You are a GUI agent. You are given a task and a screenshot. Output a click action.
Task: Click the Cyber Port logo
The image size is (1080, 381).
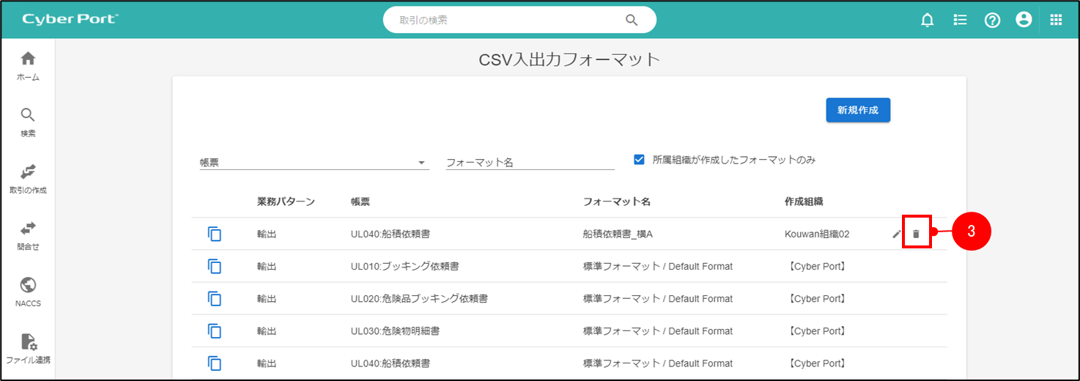pyautogui.click(x=70, y=20)
